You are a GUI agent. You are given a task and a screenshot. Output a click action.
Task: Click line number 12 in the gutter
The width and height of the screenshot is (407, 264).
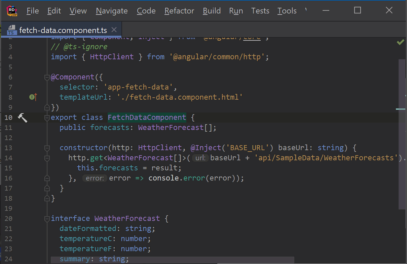point(8,138)
